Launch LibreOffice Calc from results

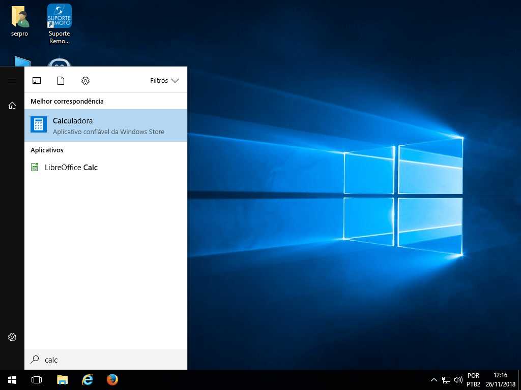(x=71, y=168)
